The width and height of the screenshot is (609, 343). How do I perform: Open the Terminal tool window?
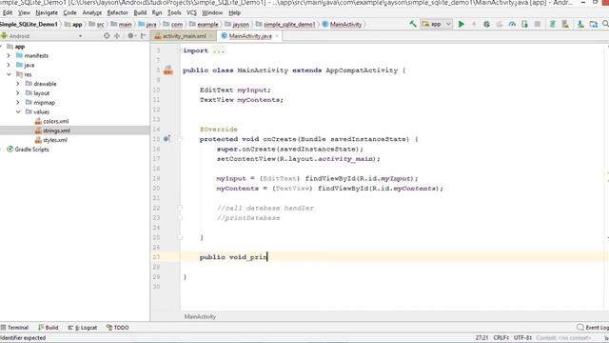(15, 328)
